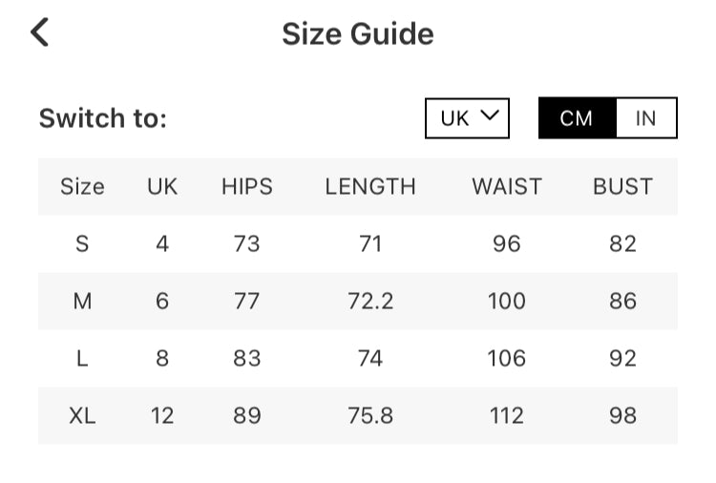Screen dimensions: 716x483
Task: Click the 112 waist value
Action: click(507, 415)
